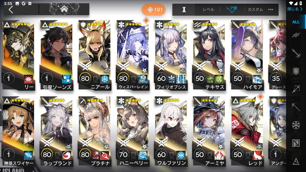This screenshot has height=172, width=306.
Task: Select operator card テキサス
Action: 209,55
